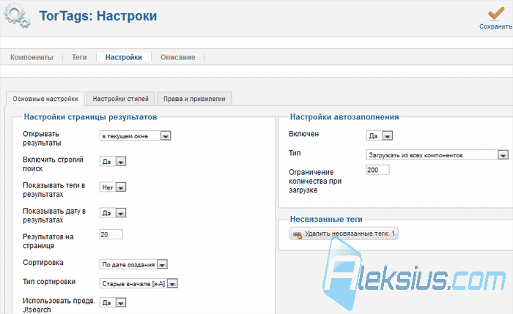The width and height of the screenshot is (513, 314).
Task: Click the Настройки страницы результатов heading
Action: tap(90, 117)
